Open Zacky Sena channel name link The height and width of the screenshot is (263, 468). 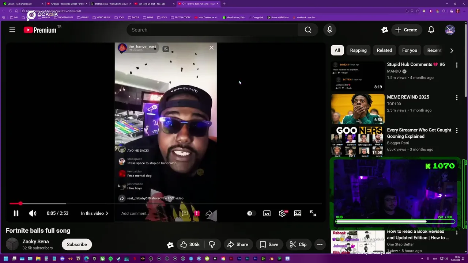click(35, 241)
